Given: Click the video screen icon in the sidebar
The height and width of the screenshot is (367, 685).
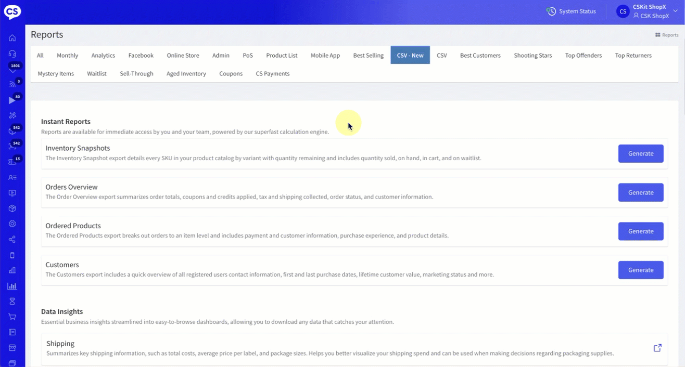Looking at the screenshot, I should pos(12,193).
